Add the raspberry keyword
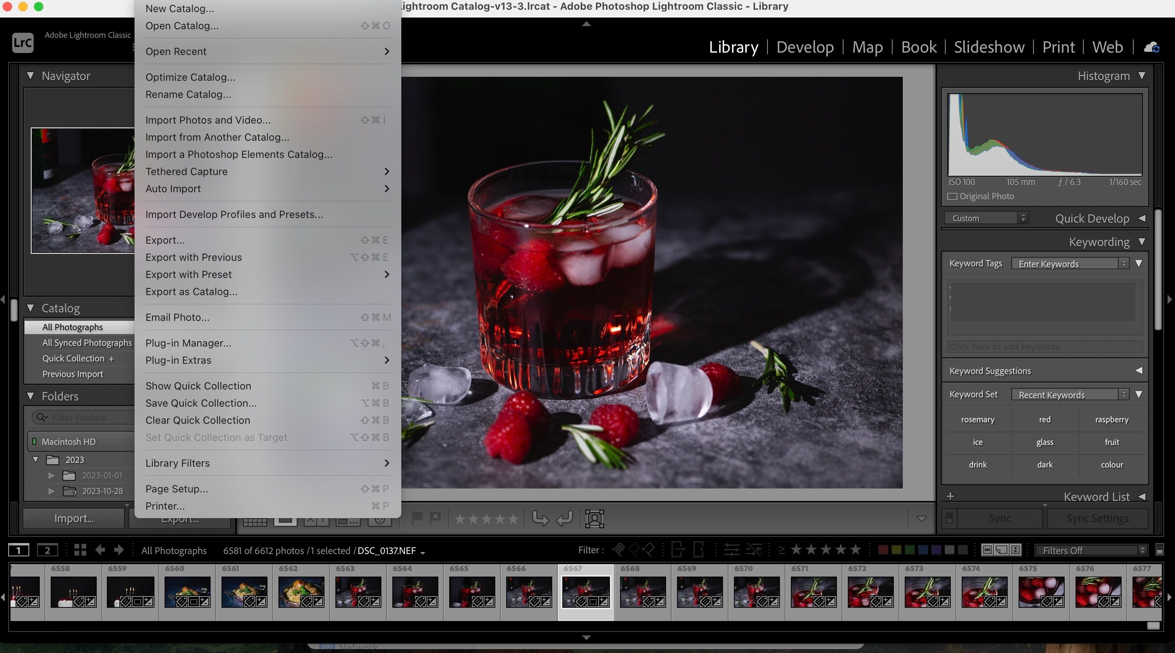 click(1111, 419)
